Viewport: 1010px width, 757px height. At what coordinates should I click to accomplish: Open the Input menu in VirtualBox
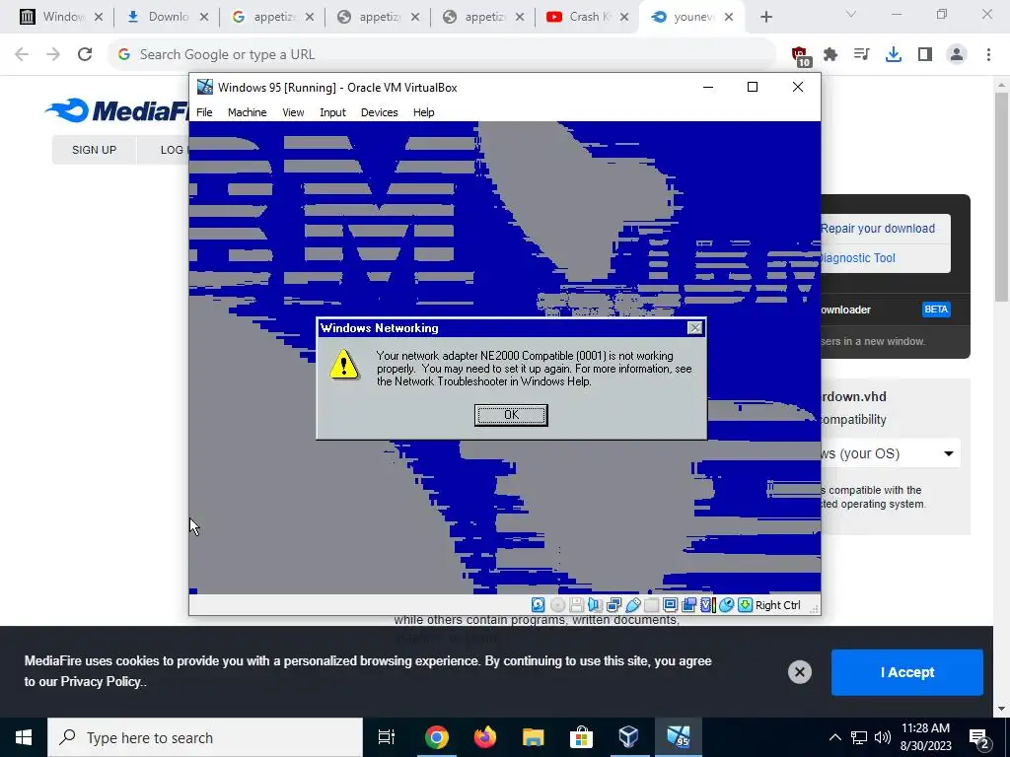[x=332, y=112]
